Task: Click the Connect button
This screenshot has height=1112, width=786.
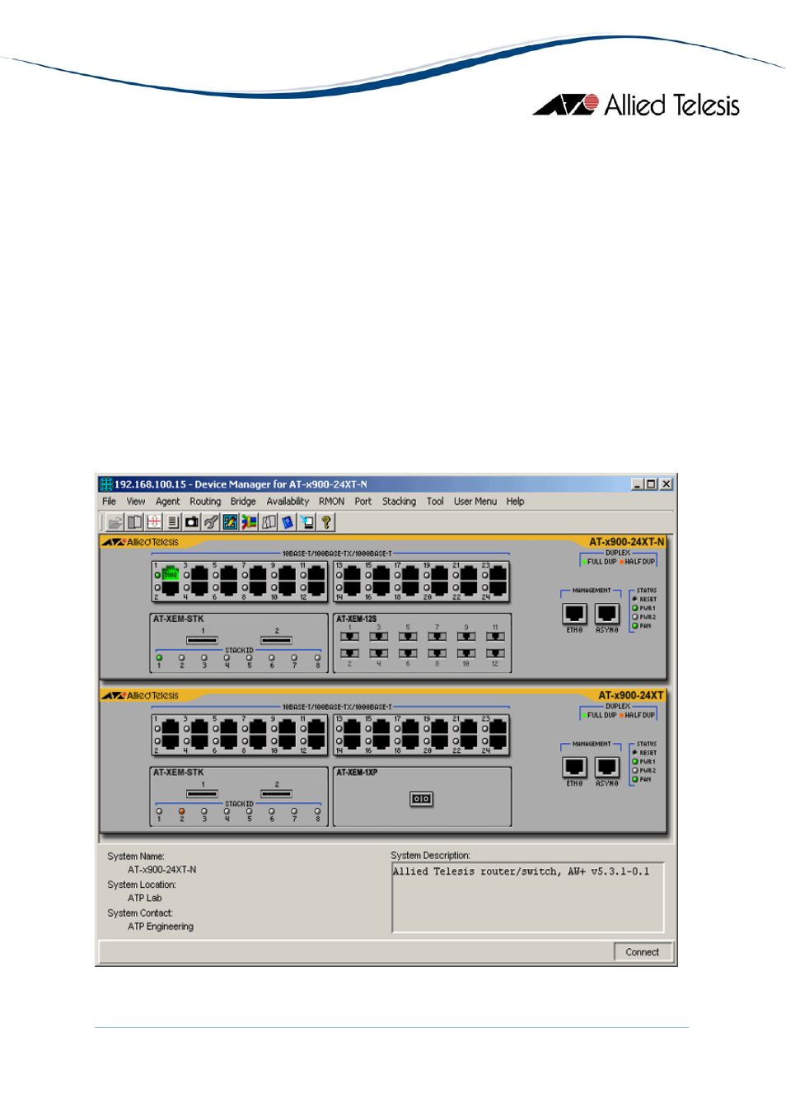Action: [643, 952]
